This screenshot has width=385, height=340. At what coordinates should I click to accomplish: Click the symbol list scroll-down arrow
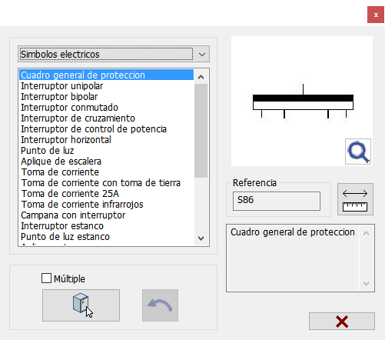201,238
